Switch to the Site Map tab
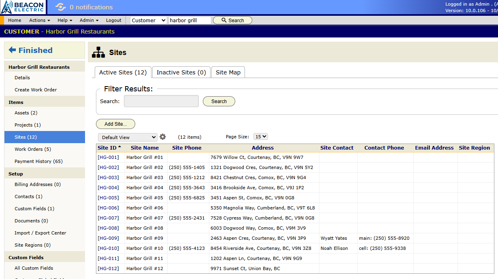This screenshot has height=279, width=498. point(228,72)
